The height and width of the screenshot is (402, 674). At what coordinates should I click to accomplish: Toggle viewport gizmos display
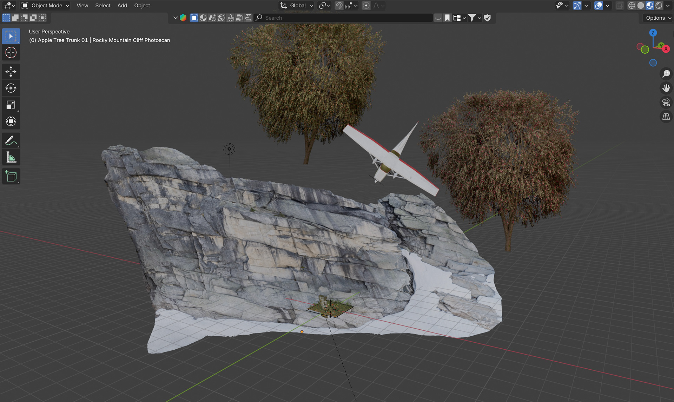tap(577, 6)
